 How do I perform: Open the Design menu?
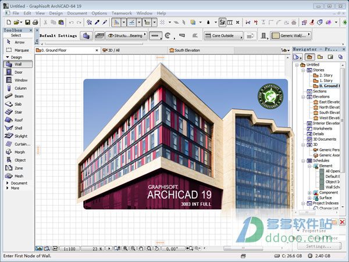(56, 13)
